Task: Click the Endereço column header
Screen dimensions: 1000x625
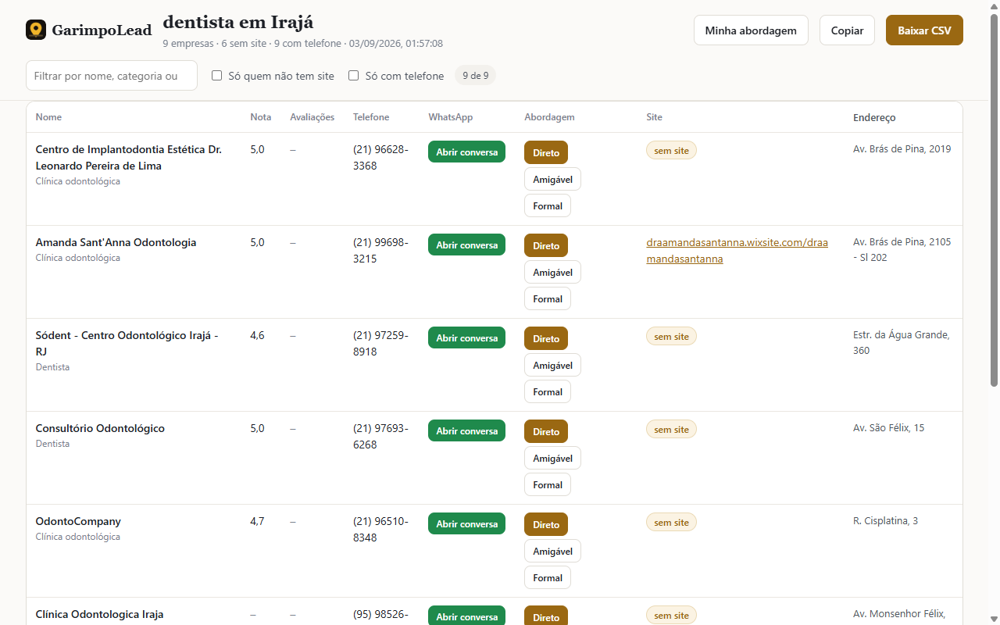Action: pyautogui.click(x=874, y=118)
